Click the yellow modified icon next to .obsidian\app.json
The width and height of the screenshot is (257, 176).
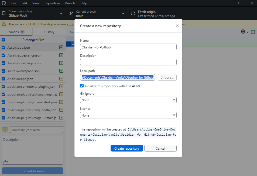click(x=61, y=79)
